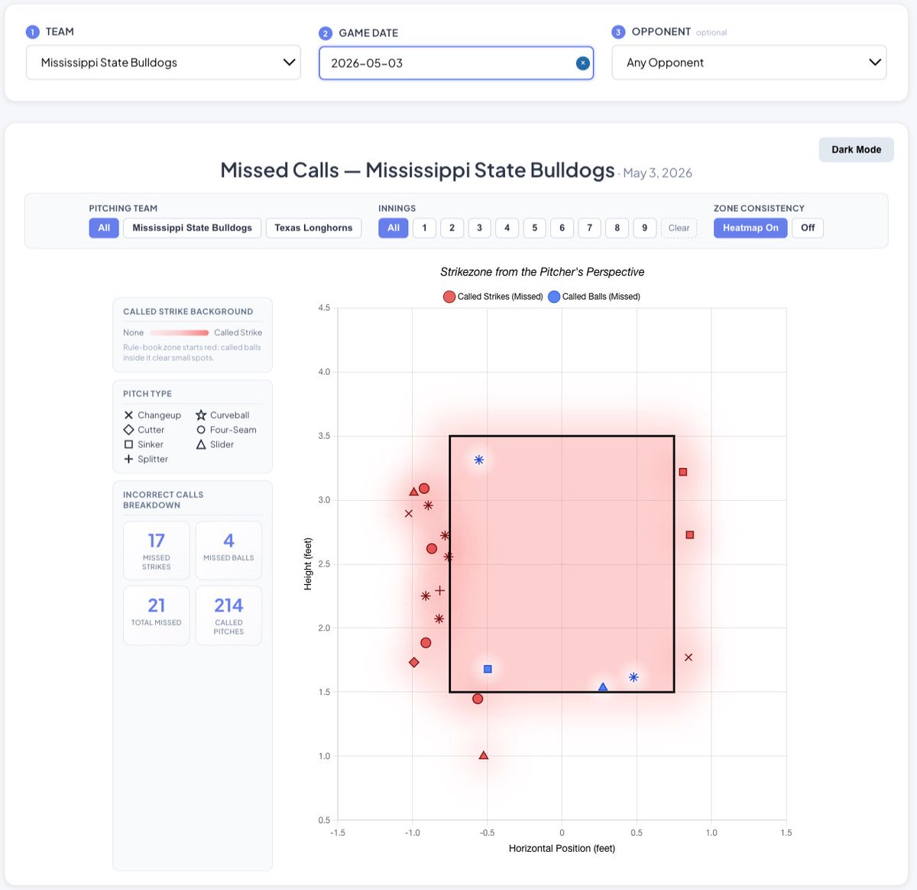917x890 pixels.
Task: Click the red slider triangle near height 3.0
Action: click(x=413, y=492)
